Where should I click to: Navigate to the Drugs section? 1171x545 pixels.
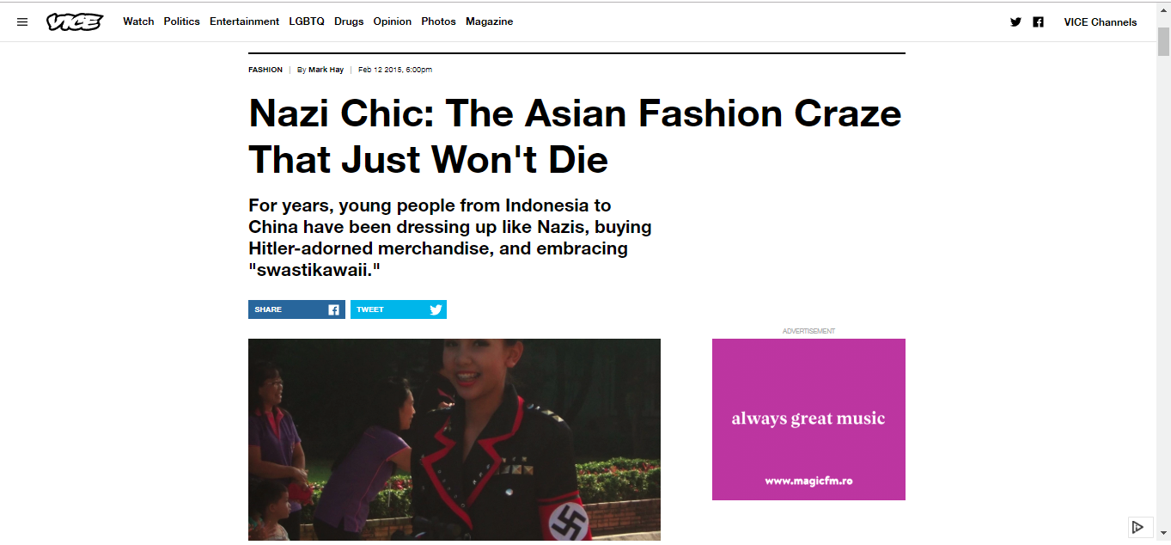tap(349, 21)
